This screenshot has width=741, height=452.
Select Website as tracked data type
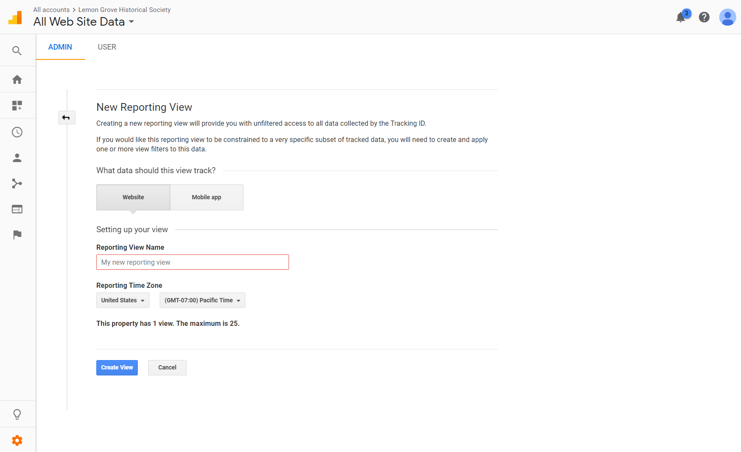coord(133,197)
